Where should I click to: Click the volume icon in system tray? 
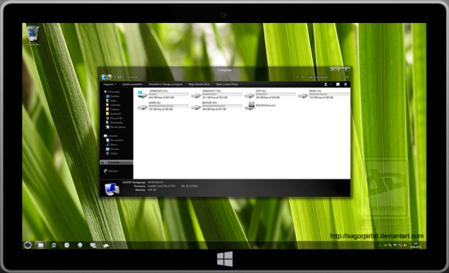point(405,245)
